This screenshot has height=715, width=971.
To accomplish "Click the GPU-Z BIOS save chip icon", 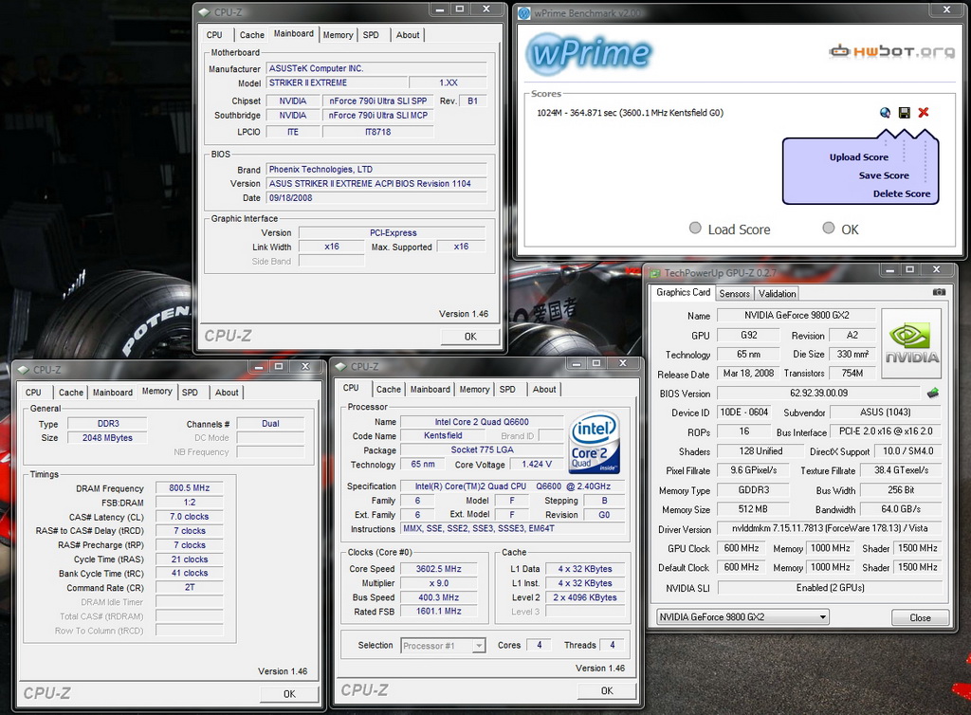I will point(933,393).
